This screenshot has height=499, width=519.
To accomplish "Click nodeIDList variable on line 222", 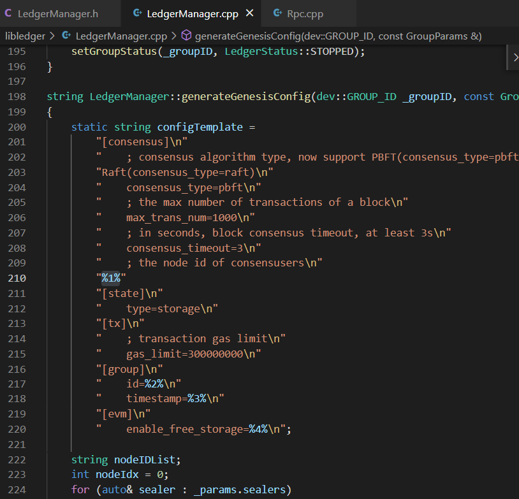I will (x=145, y=459).
